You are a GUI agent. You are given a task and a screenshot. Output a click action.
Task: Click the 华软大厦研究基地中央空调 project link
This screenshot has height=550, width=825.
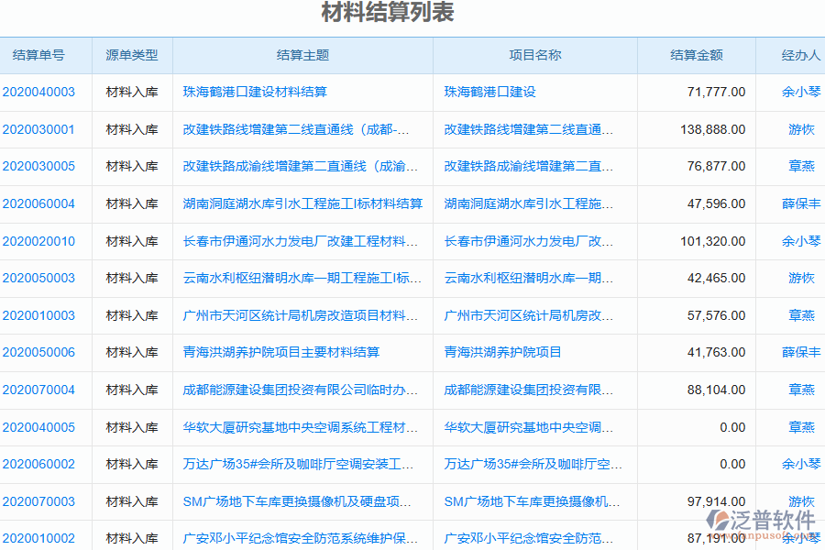point(532,427)
